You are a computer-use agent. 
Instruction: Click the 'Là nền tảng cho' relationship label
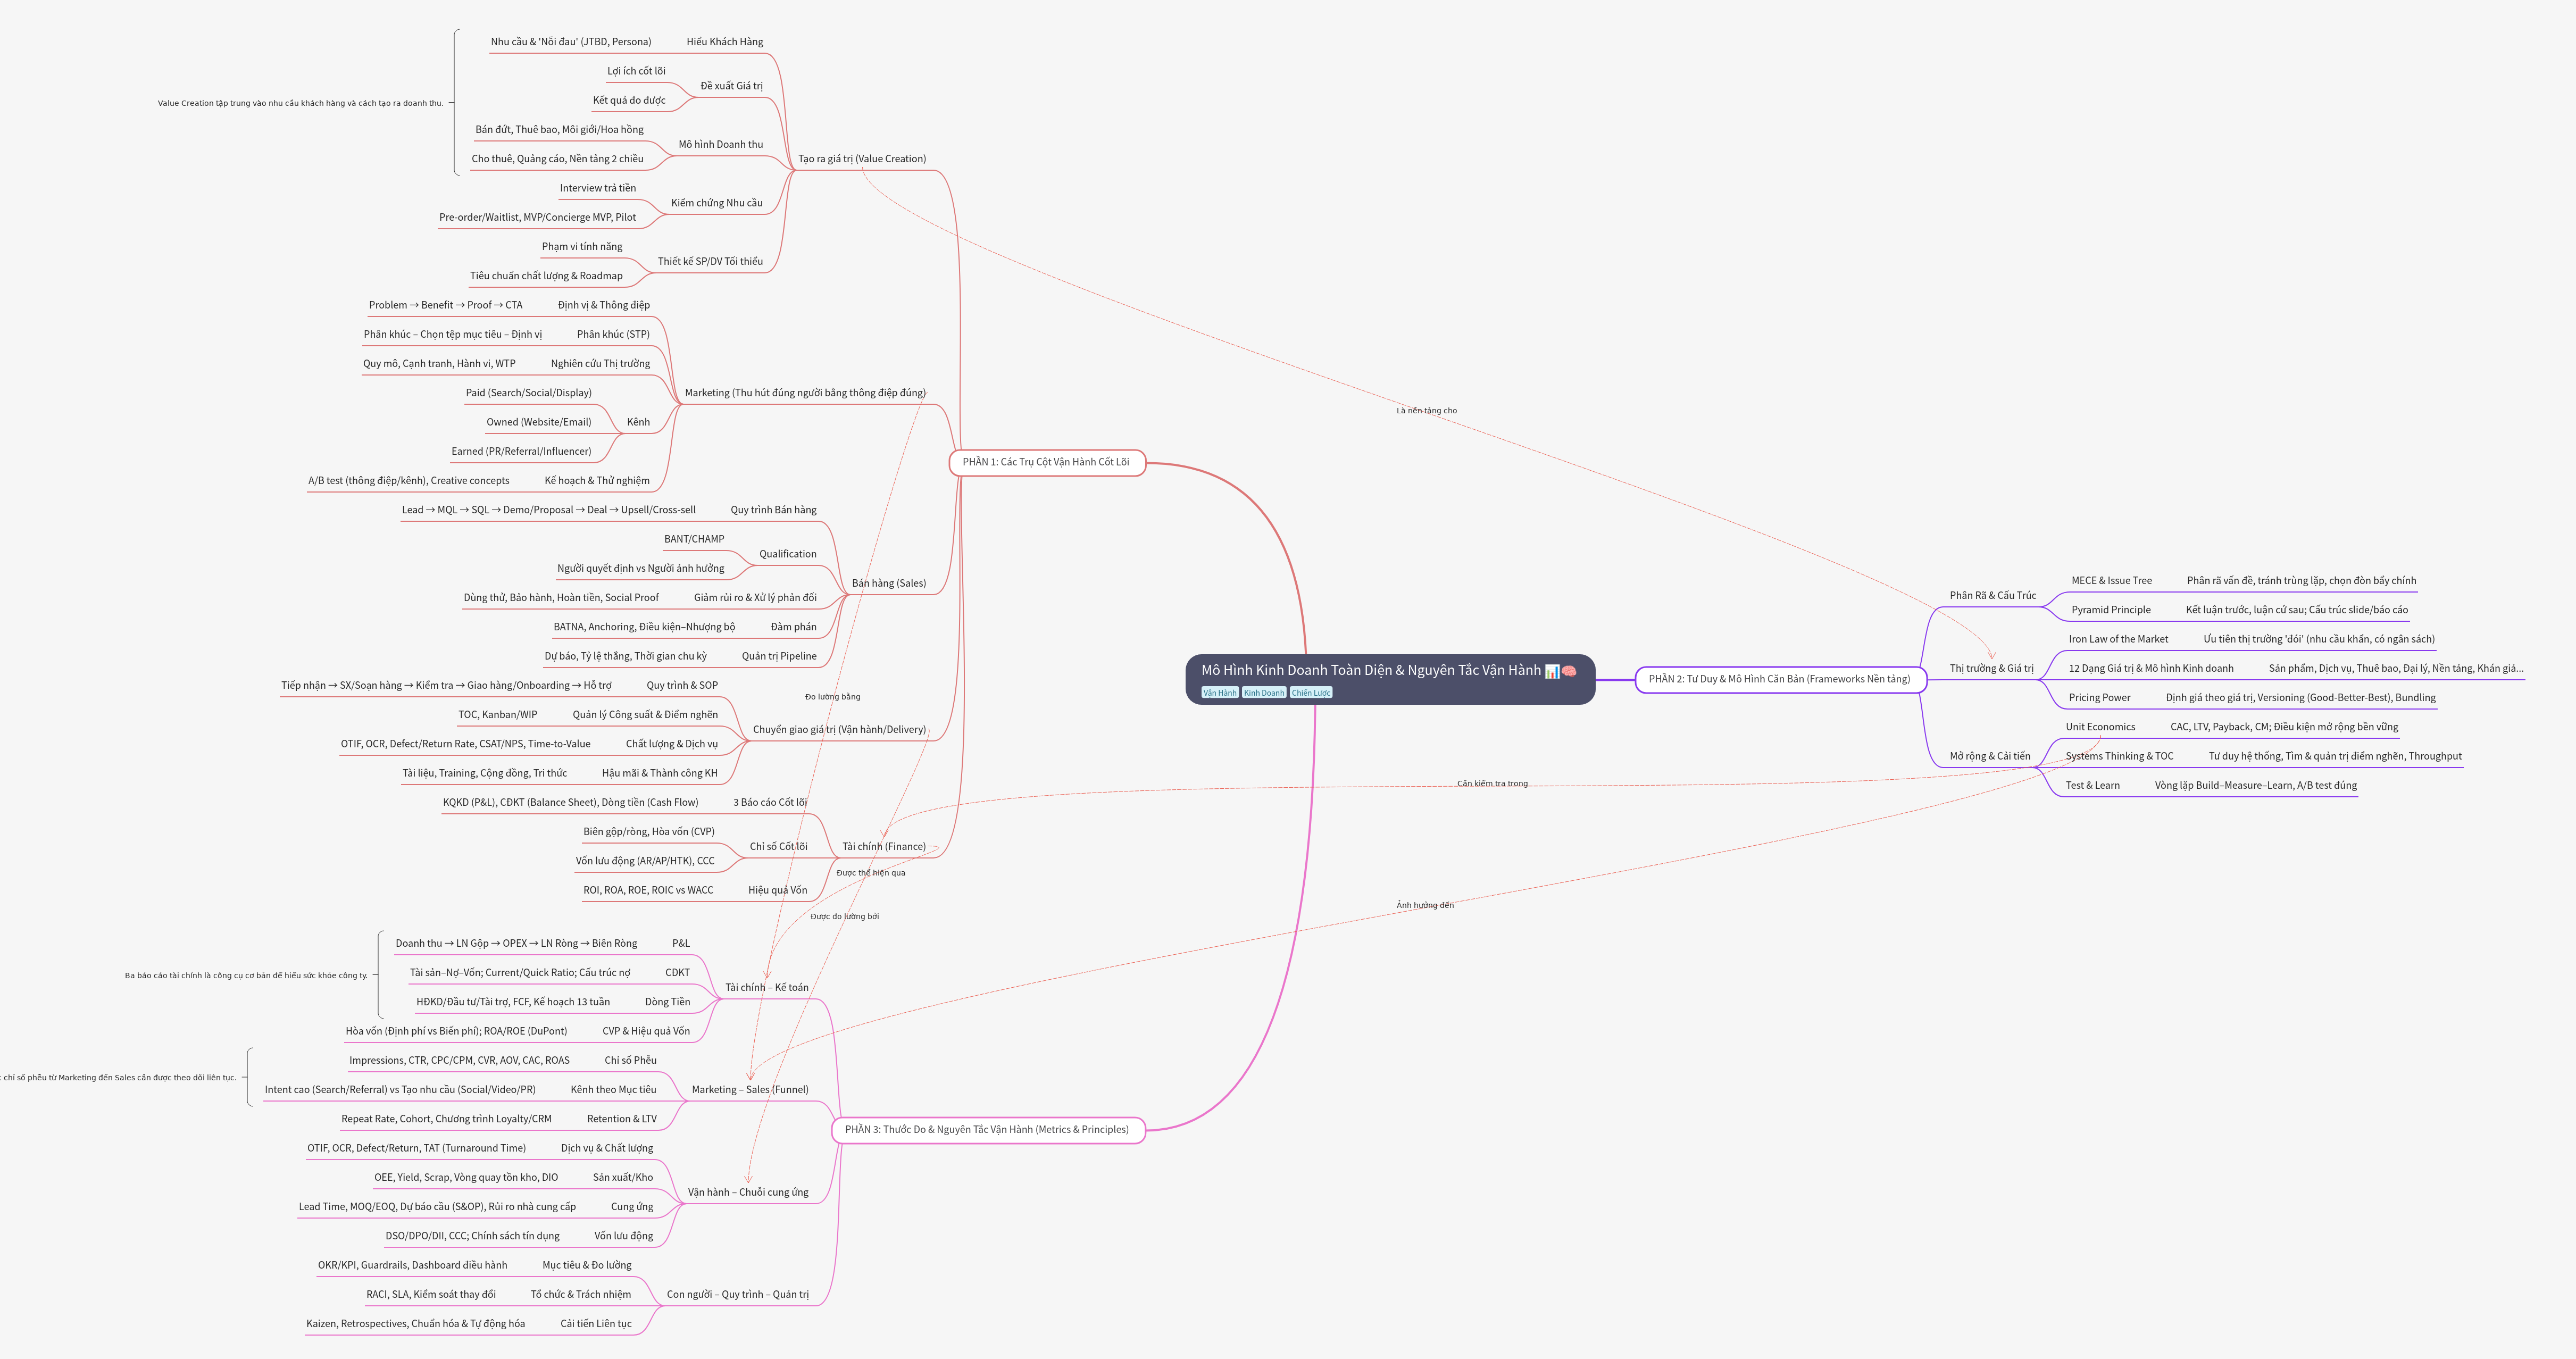(1426, 411)
